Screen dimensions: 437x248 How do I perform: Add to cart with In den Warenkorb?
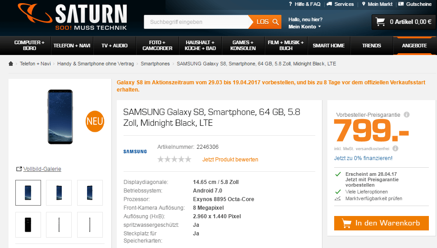tap(381, 223)
